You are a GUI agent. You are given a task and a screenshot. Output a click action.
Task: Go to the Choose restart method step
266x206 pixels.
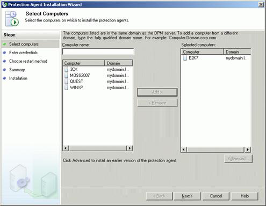pyautogui.click(x=28, y=61)
